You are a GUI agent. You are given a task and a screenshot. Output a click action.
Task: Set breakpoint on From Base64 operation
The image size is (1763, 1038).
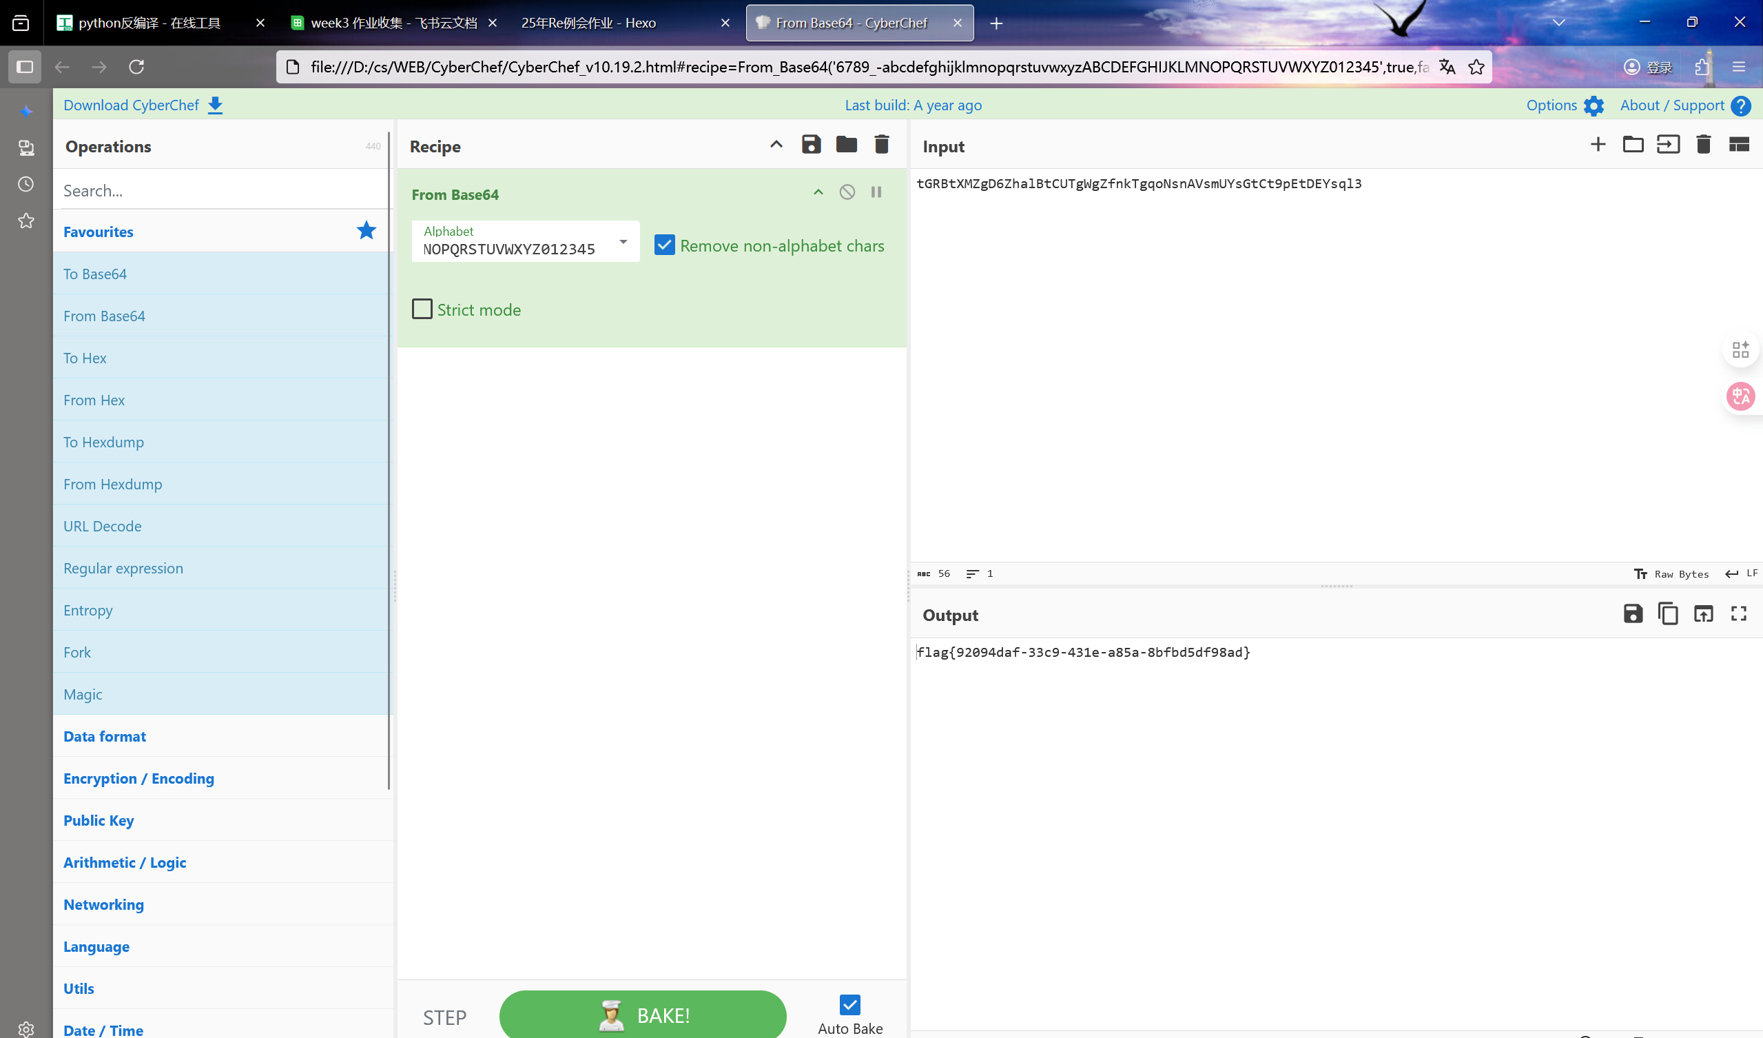pos(876,192)
